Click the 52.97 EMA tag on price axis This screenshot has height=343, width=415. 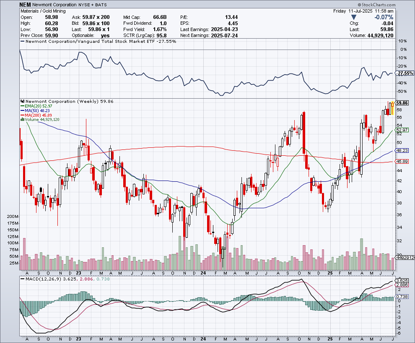pos(402,130)
